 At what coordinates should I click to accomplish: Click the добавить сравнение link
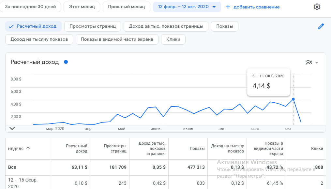[256, 7]
